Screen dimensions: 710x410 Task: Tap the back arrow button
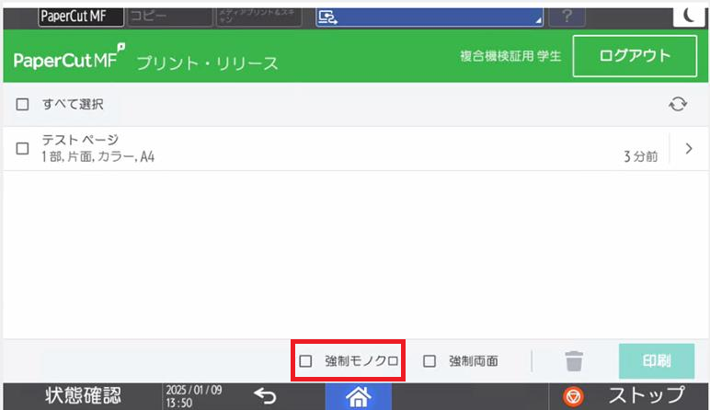click(x=265, y=396)
